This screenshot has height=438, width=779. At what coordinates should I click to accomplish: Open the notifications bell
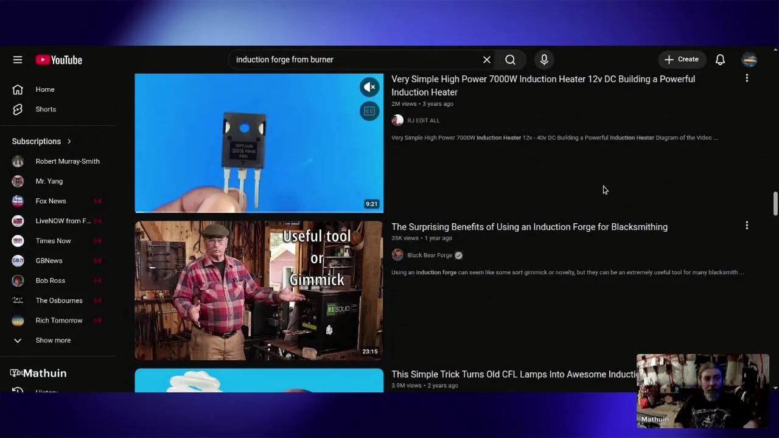720,59
